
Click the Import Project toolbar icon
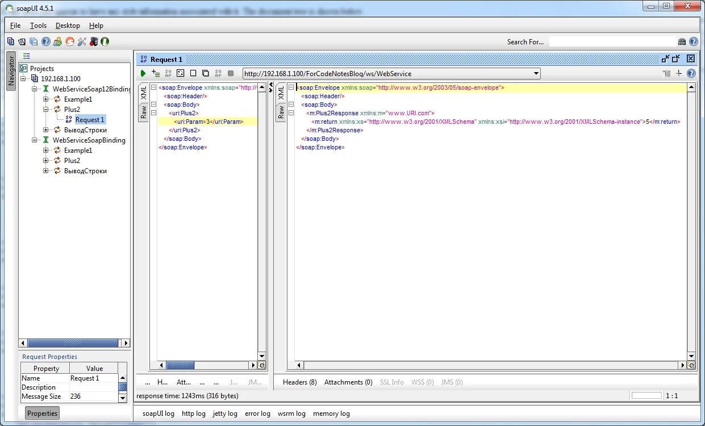tap(22, 41)
